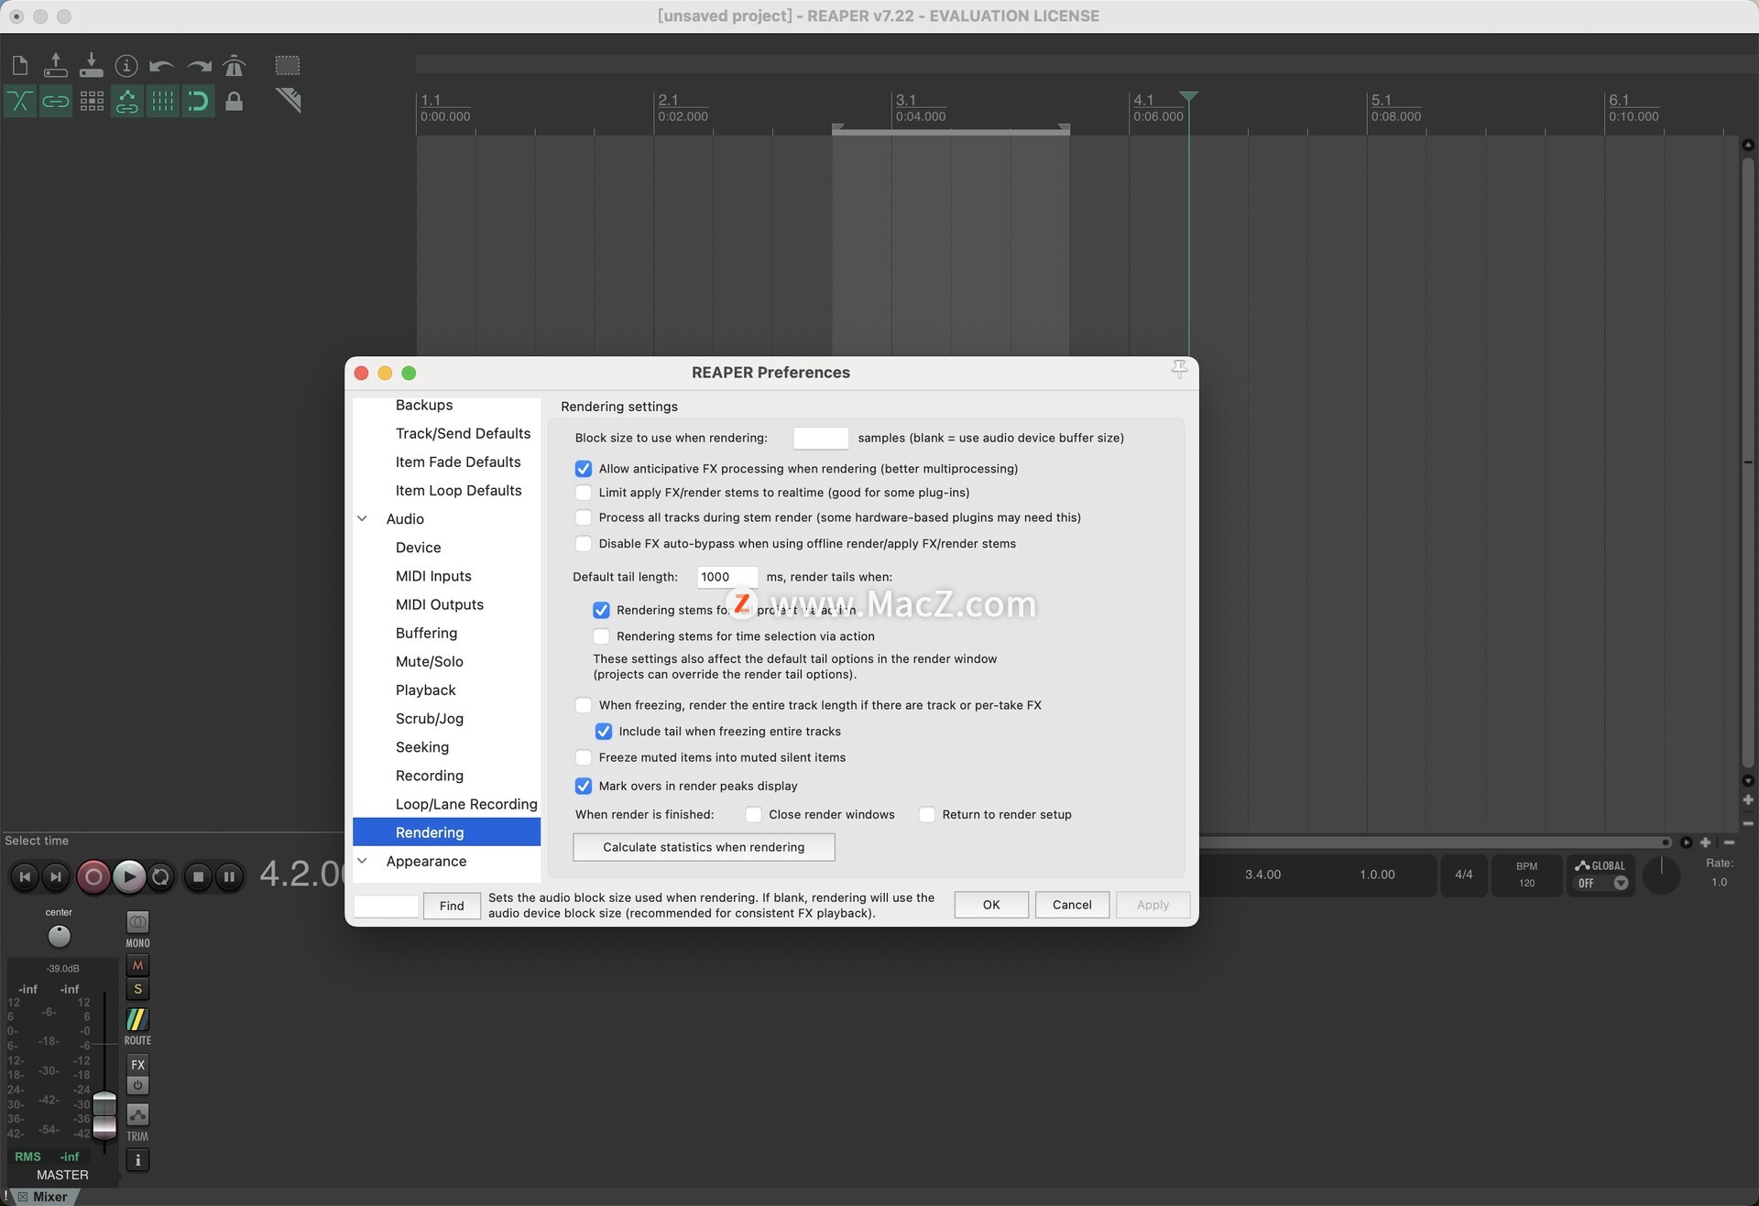
Task: Save project using the download arrow toolbar icon
Action: (x=92, y=65)
